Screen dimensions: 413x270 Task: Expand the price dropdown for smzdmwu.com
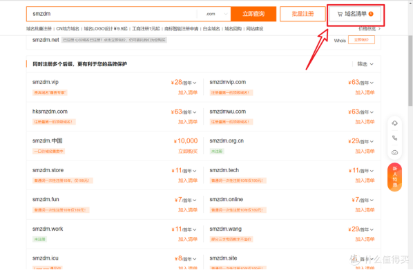372,112
